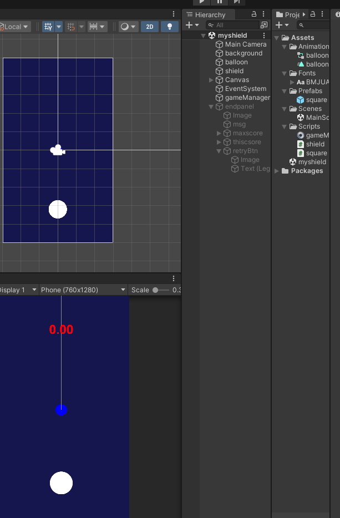Collapse the Animation folder
Screen dimensions: 340x518
tap(284, 47)
